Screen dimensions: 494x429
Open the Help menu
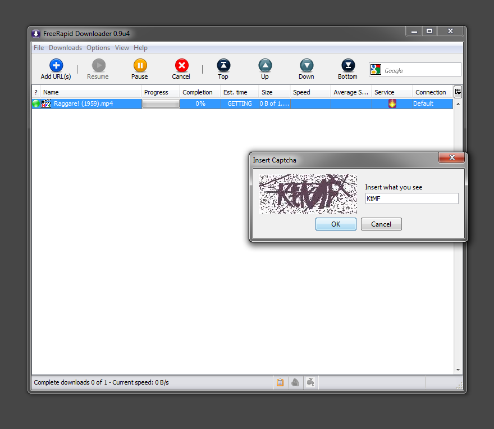coord(140,48)
